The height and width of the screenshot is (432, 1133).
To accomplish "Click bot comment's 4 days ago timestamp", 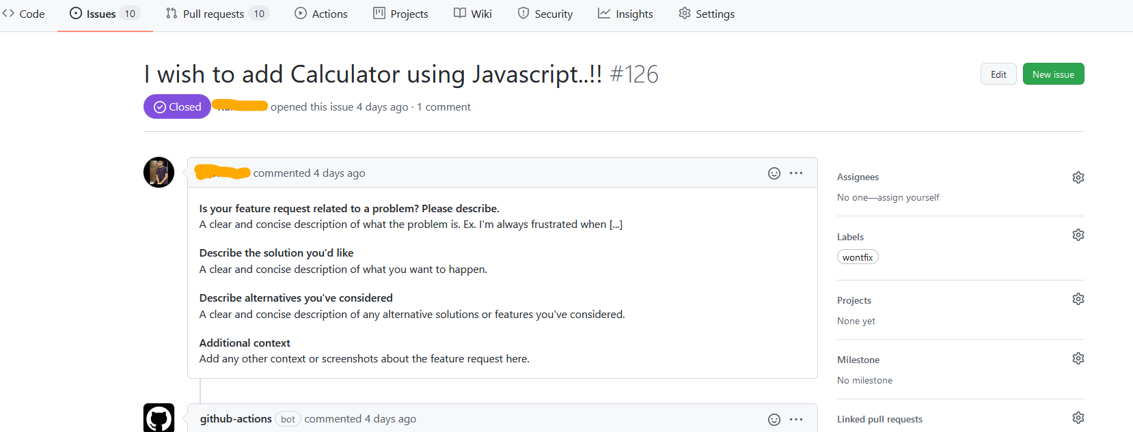I will 390,419.
